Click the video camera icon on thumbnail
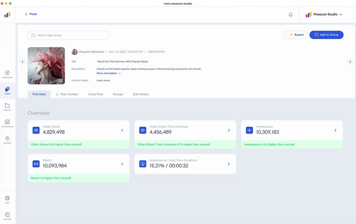The image size is (356, 224). pos(61,80)
